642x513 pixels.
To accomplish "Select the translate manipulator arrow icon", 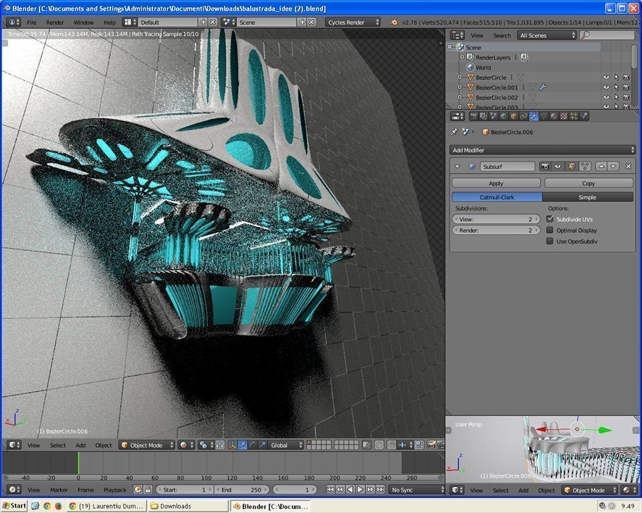I will click(x=243, y=445).
